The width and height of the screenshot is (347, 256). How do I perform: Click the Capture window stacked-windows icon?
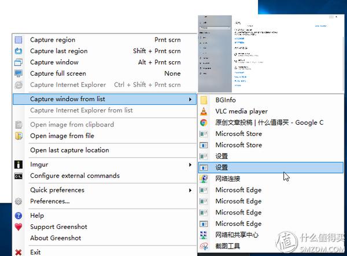pos(19,62)
